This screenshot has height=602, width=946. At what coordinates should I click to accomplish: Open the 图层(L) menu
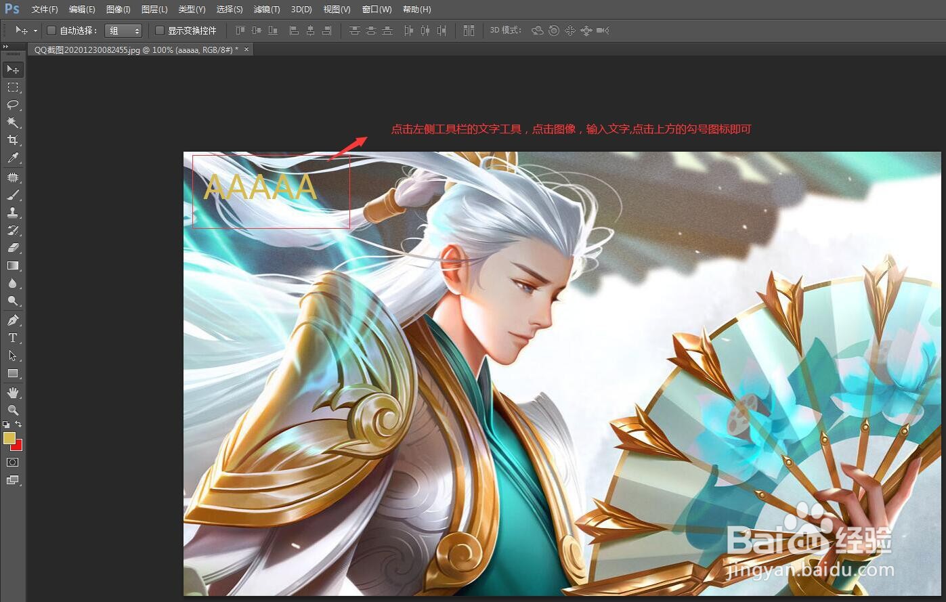154,9
